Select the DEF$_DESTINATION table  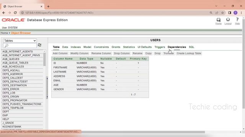[15, 85]
